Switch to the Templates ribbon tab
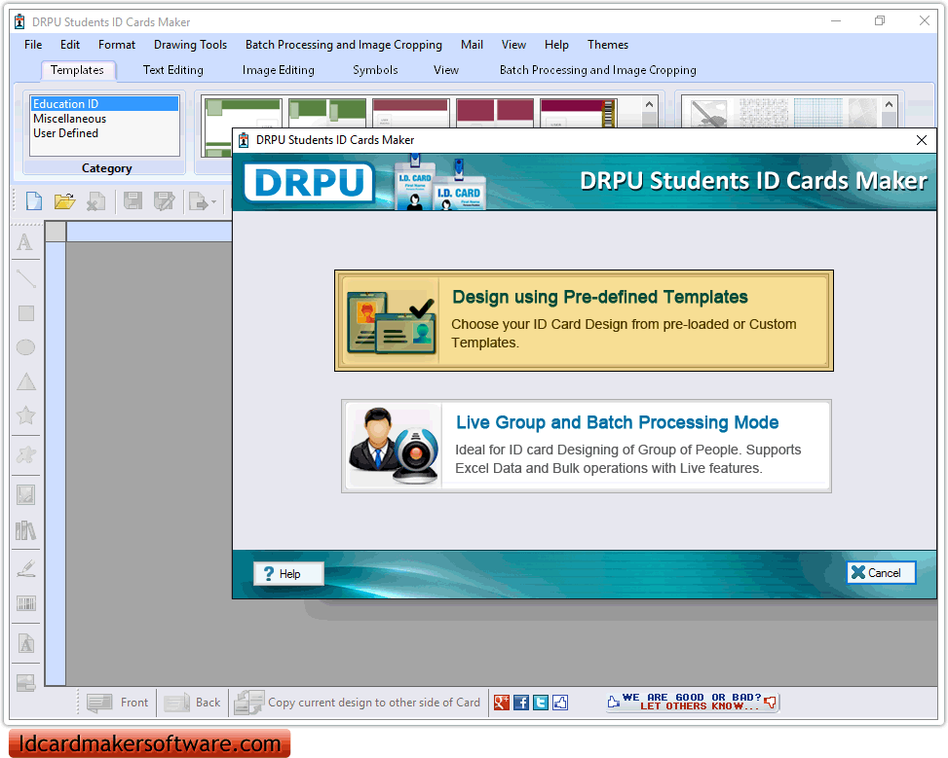The height and width of the screenshot is (758, 948). (x=77, y=70)
